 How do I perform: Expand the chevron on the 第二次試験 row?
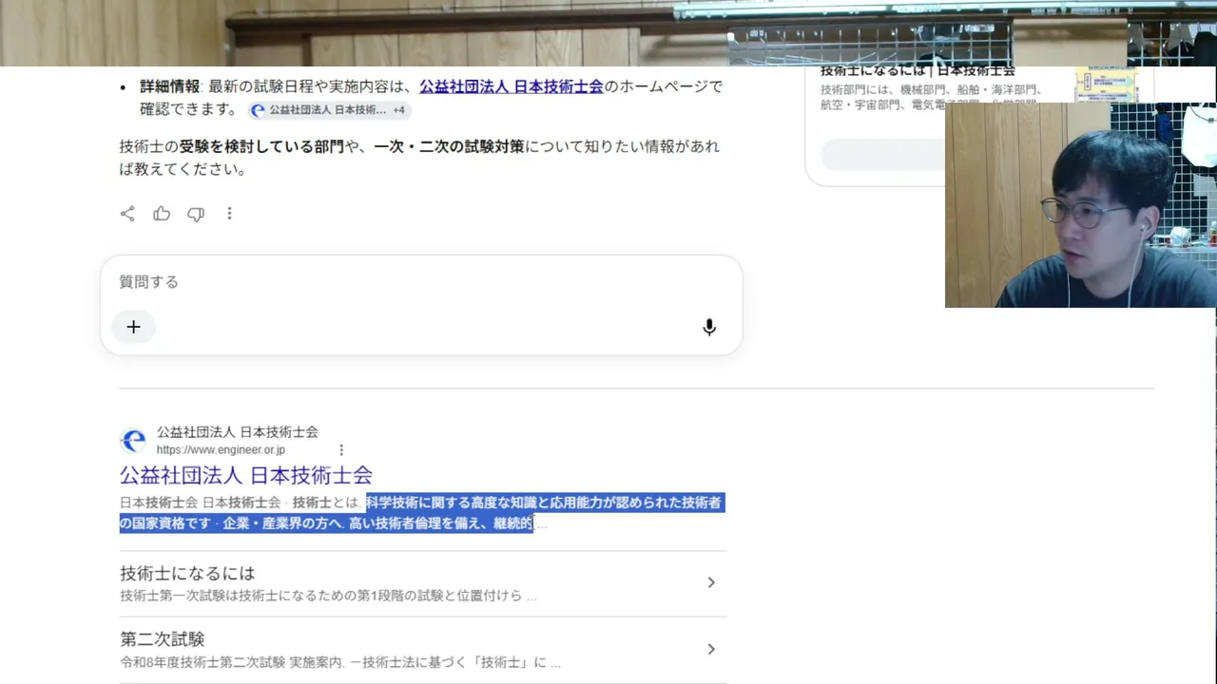[x=710, y=649]
